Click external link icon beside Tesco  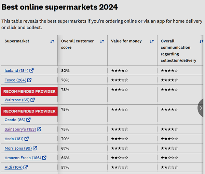point(29,80)
